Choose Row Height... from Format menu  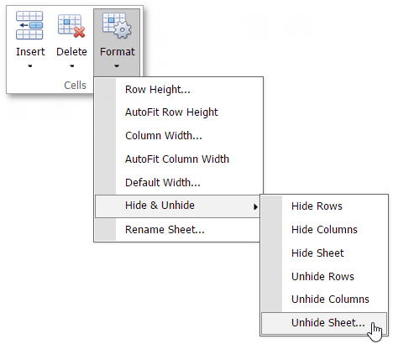pos(179,90)
